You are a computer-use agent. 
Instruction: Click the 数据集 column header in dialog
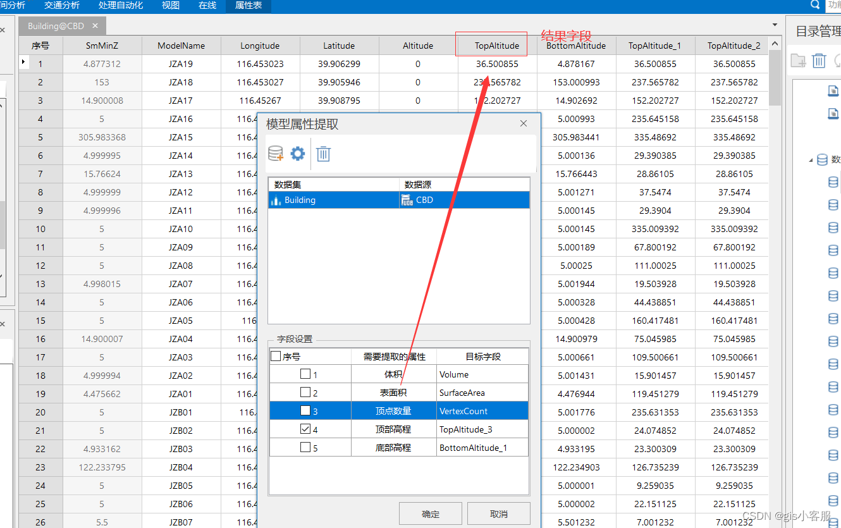[334, 185]
